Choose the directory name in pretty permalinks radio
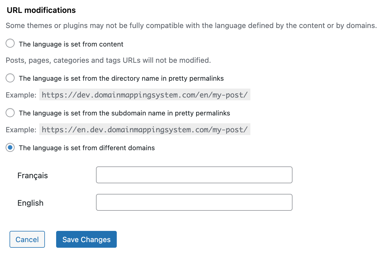This screenshot has width=384, height=255. pos(10,78)
